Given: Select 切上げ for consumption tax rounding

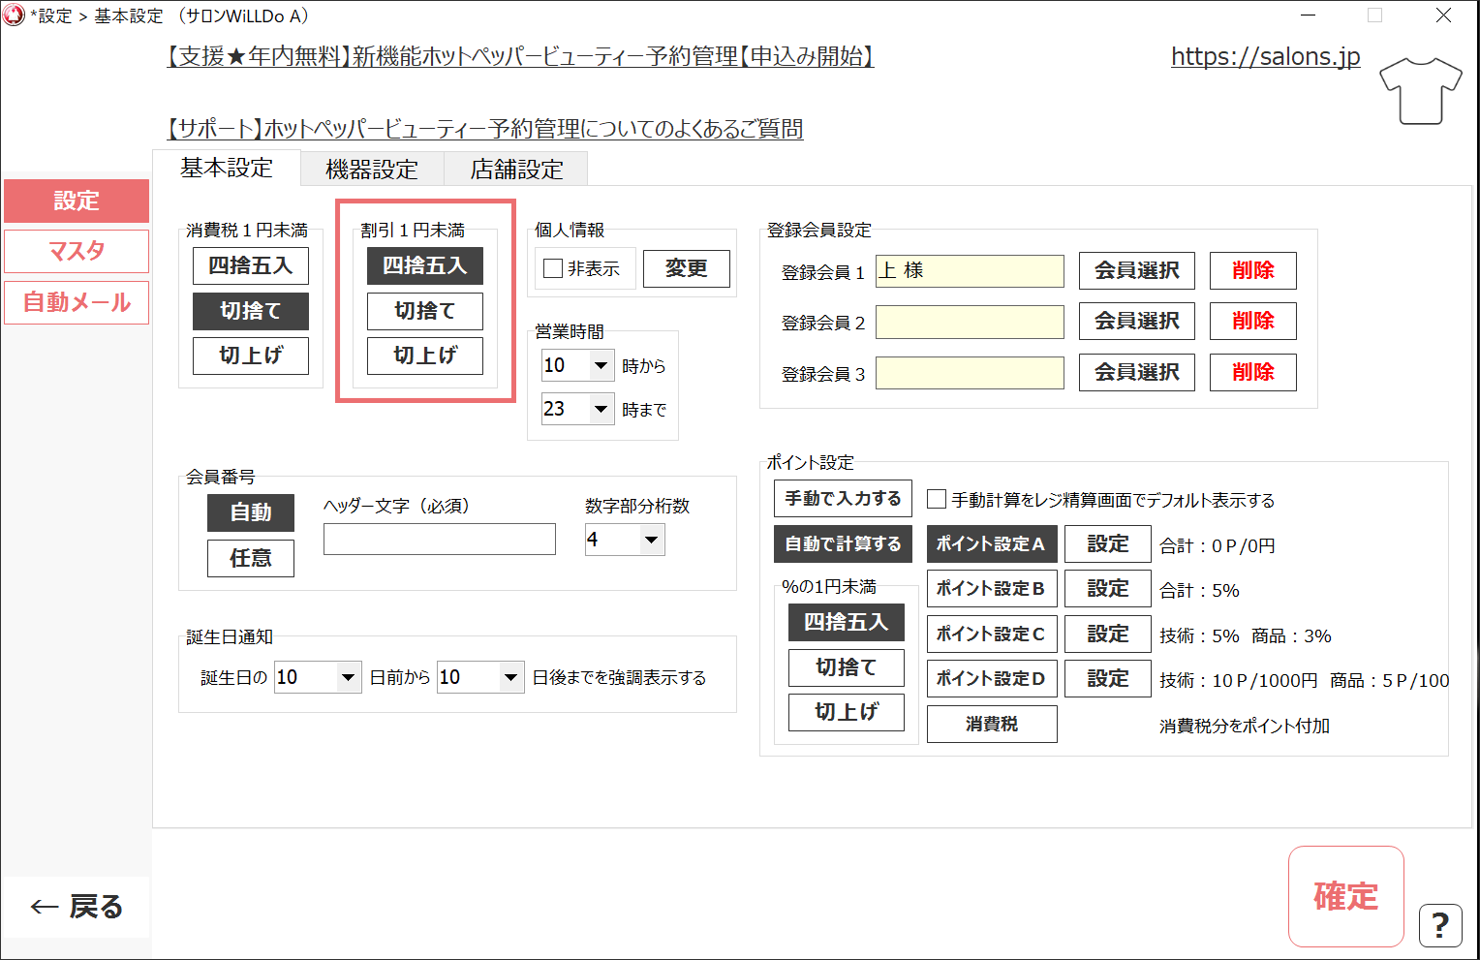Looking at the screenshot, I should (x=250, y=356).
